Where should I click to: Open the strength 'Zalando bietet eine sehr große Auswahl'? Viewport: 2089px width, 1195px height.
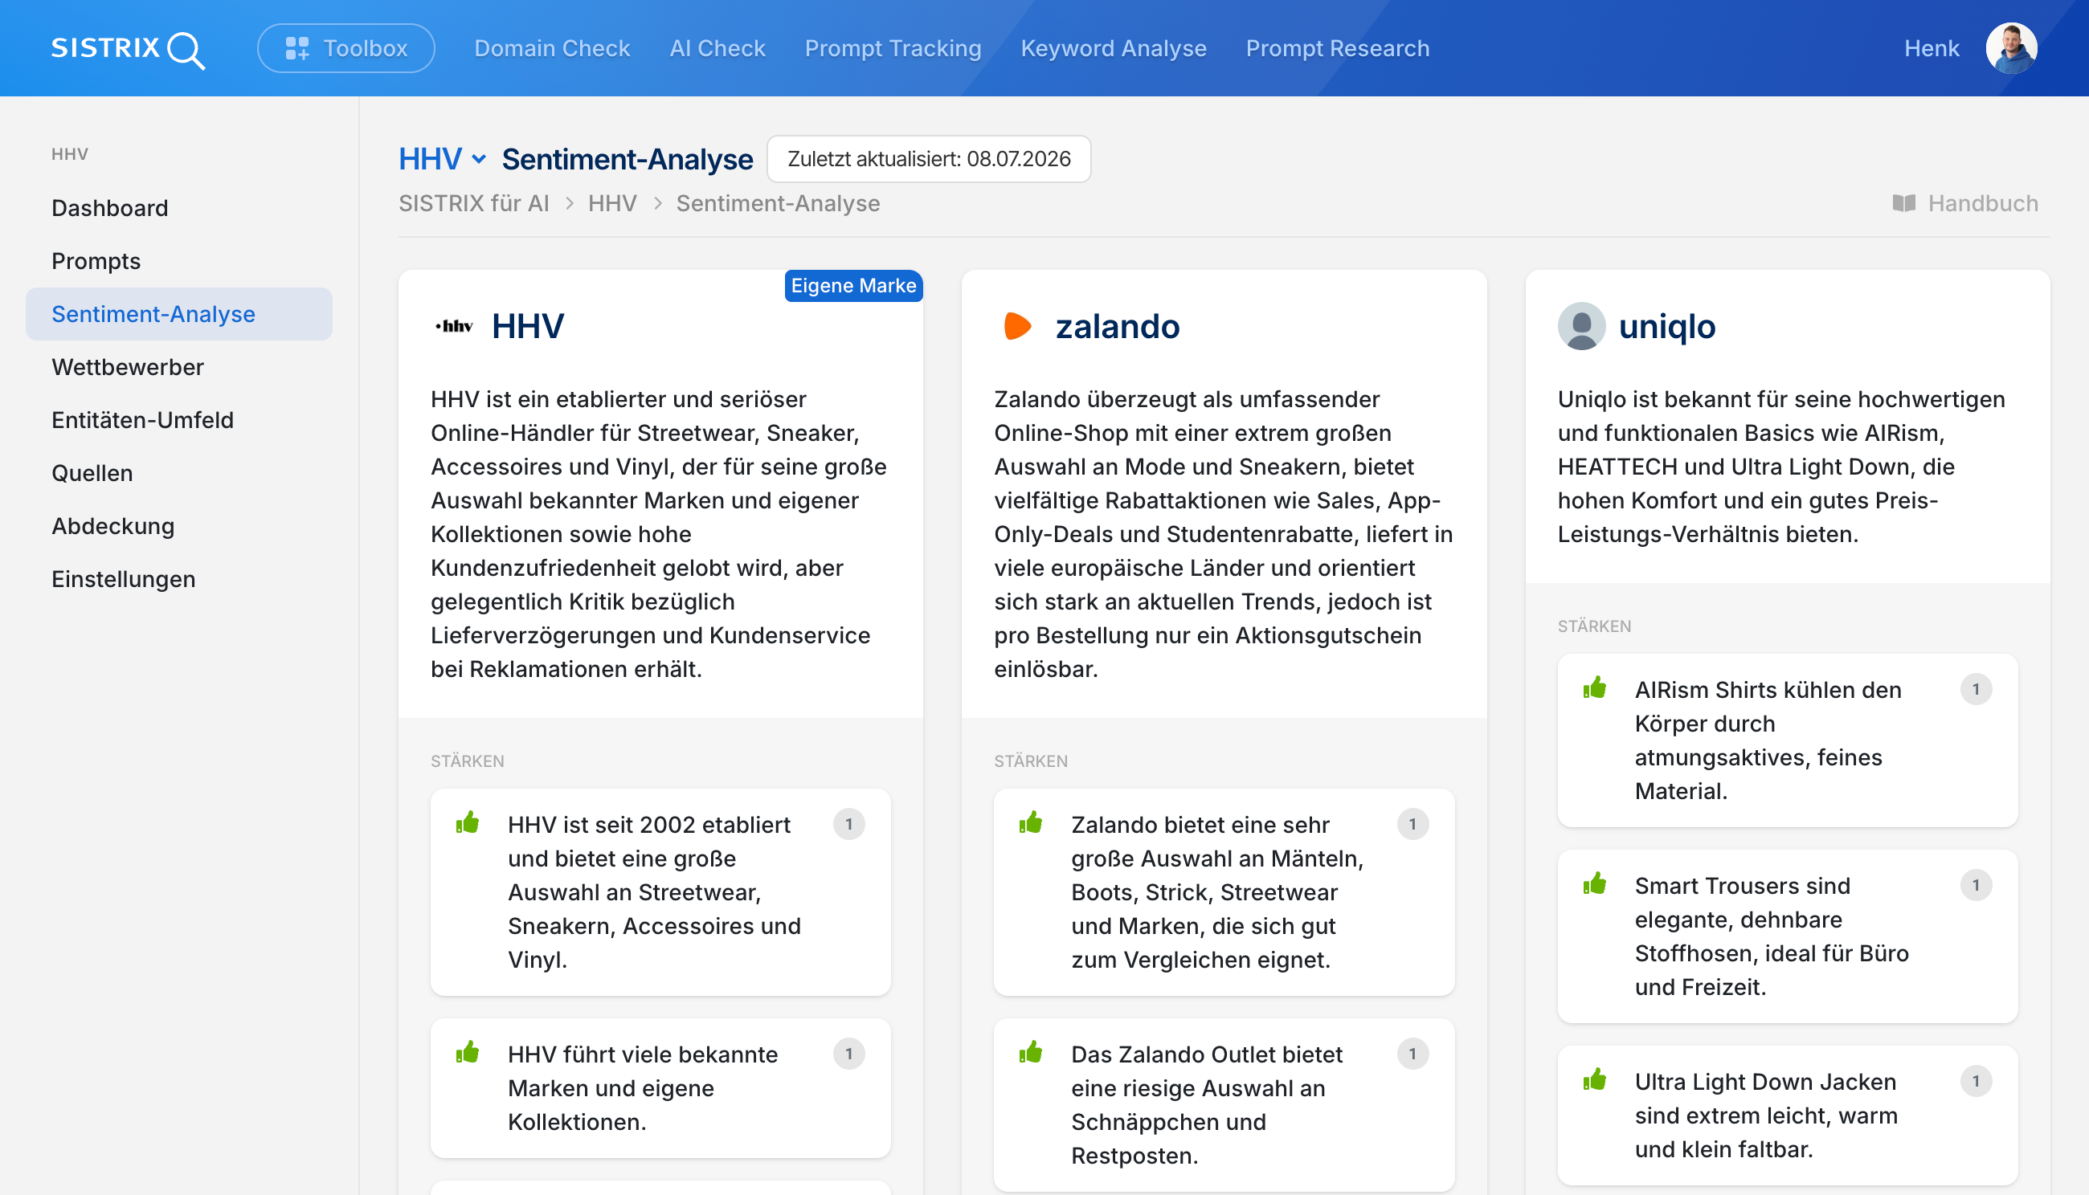click(1224, 893)
